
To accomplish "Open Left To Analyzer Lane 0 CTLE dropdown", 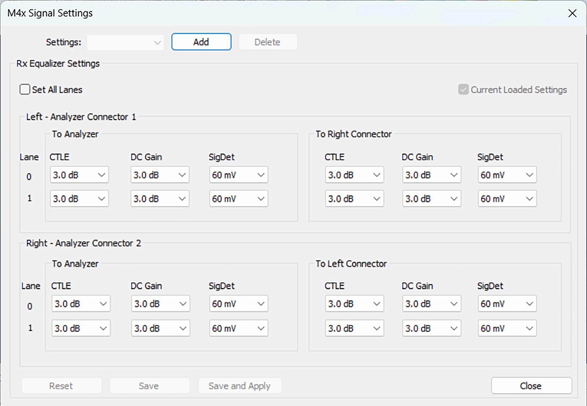I will pos(79,175).
